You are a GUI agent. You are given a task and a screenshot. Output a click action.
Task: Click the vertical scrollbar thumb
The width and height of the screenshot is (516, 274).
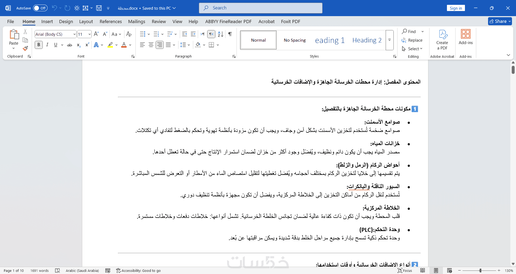[513, 70]
